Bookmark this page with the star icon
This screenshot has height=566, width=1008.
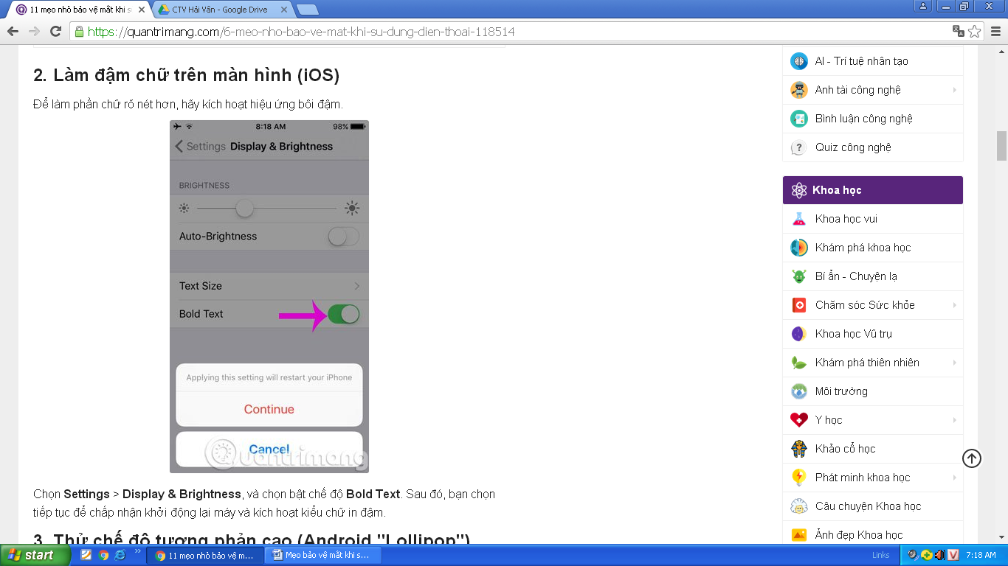(x=975, y=32)
